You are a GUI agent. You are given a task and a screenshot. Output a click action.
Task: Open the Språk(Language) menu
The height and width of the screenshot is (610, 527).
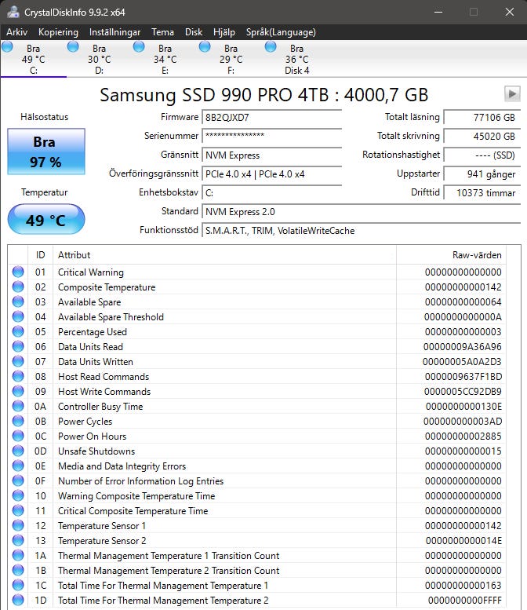281,32
